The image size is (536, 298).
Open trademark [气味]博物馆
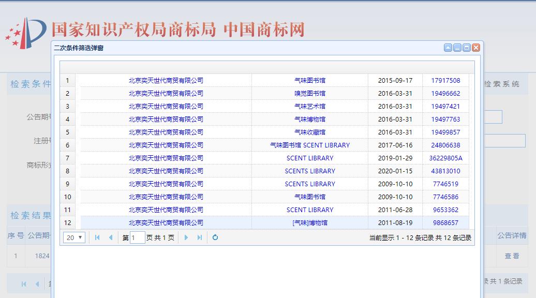(x=310, y=223)
